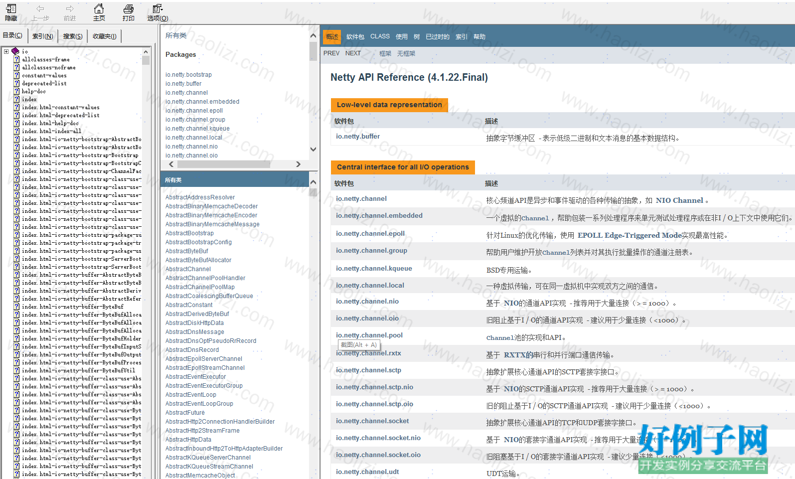The height and width of the screenshot is (479, 795).
Task: Select the index.html-io-netty-bootstrap-BootstrapC tree row
Action: coord(82,163)
